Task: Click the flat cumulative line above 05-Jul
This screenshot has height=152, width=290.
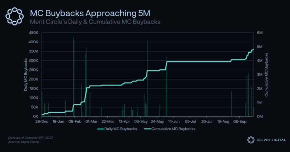Action: point(190,62)
